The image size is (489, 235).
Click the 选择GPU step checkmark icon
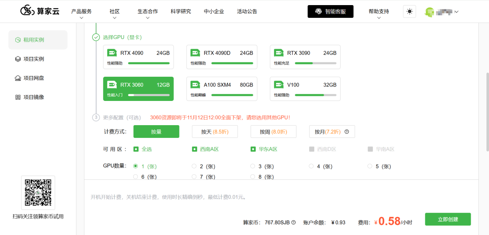[x=96, y=37]
